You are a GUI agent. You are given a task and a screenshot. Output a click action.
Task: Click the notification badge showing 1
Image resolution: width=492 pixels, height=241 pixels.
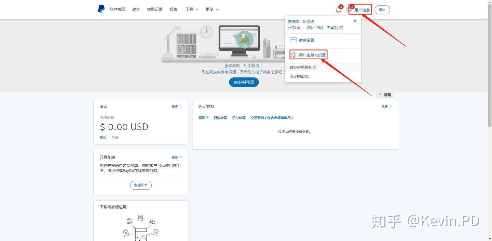pos(341,6)
